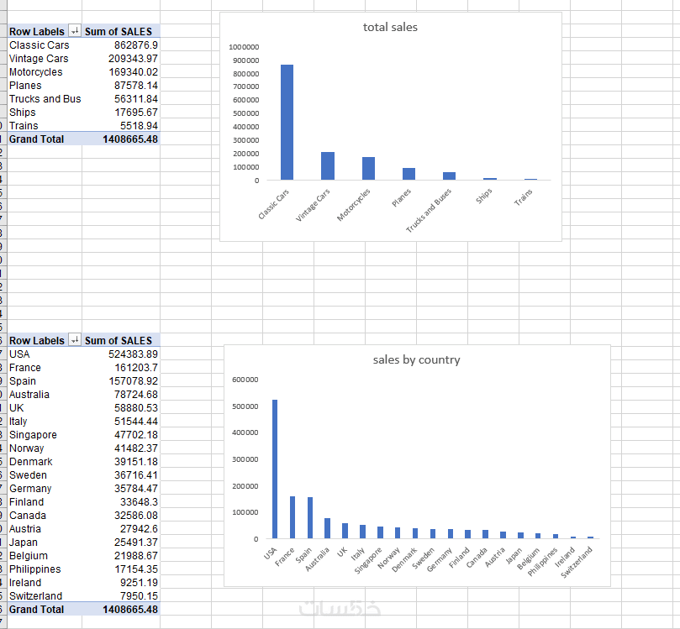Select the Trucks and Bus label cell
This screenshot has height=629, width=680.
pos(45,99)
